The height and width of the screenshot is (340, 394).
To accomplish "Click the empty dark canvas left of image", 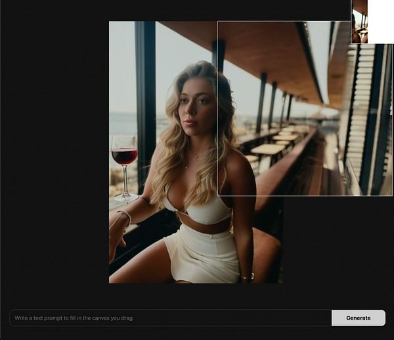I will (55, 151).
